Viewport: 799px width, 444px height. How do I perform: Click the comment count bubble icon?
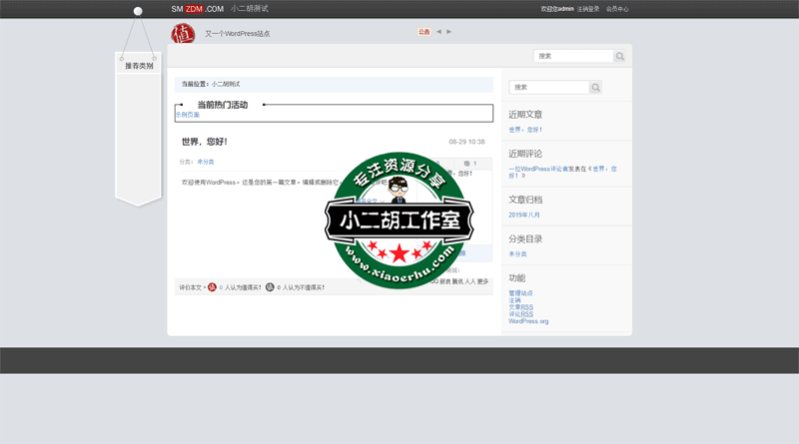point(467,163)
